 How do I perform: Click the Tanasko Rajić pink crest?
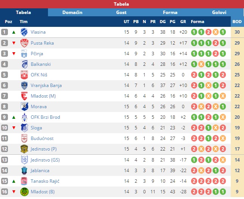24,181
